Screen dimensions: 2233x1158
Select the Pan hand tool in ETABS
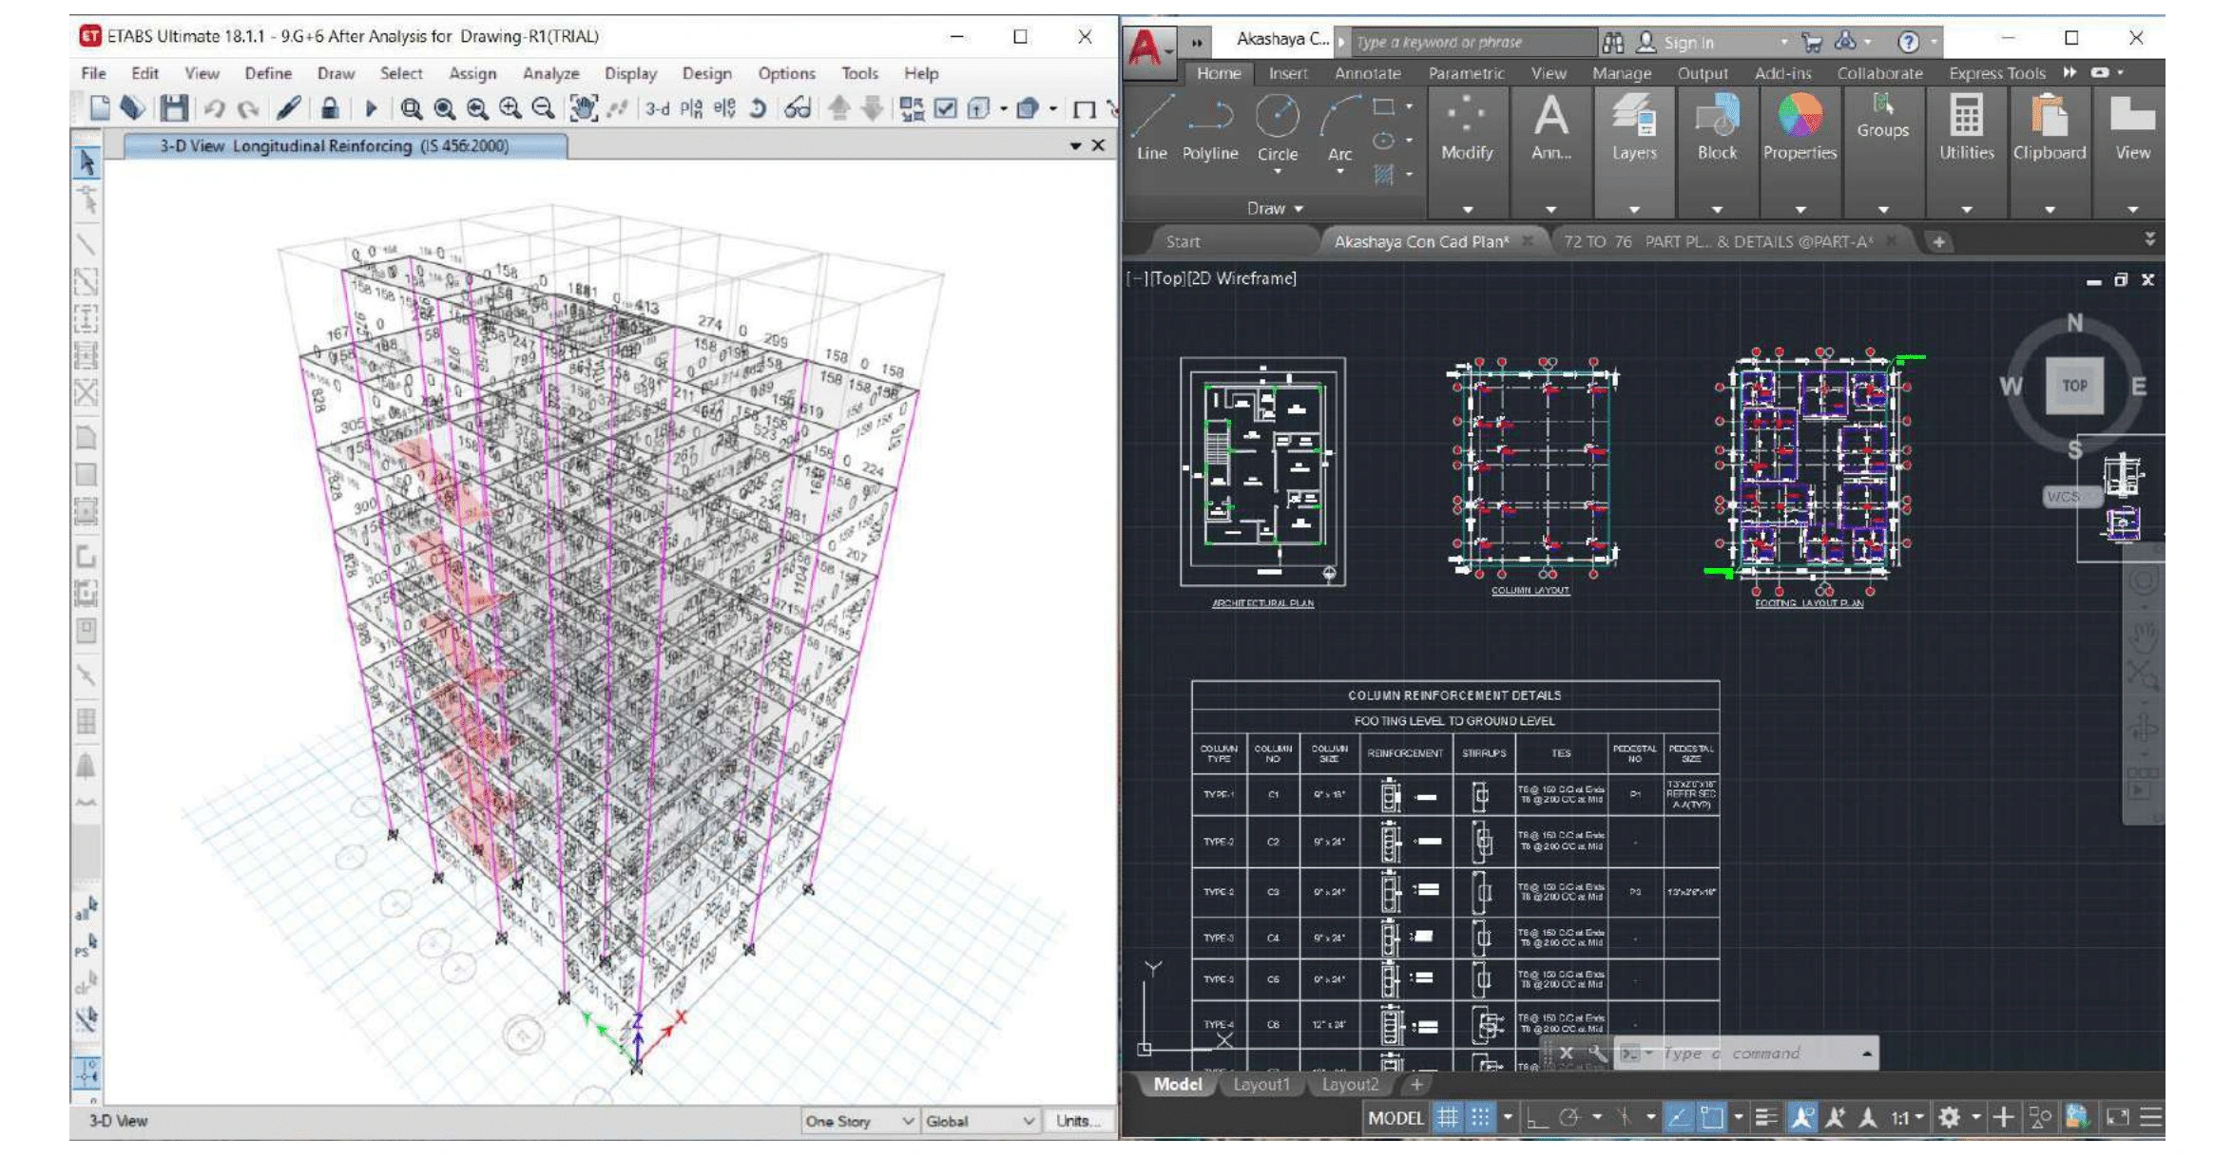(x=583, y=109)
